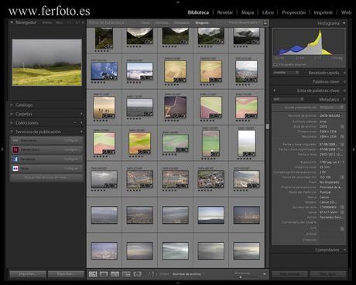Expand the Lista de palabras clave panel
This screenshot has height=285, width=356.
click(344, 91)
